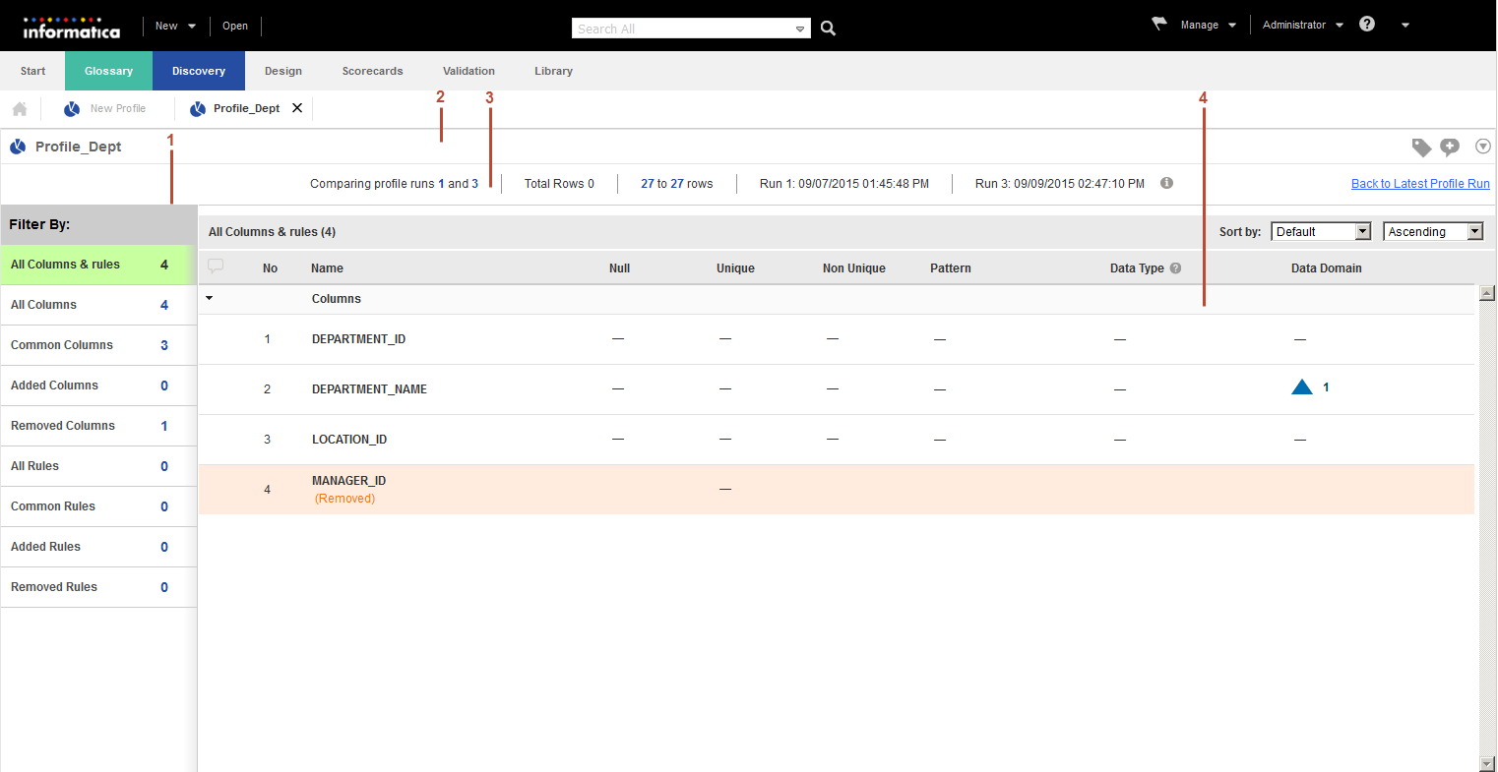This screenshot has height=772, width=1498.
Task: Click the Data Type help icon
Action: click(x=1175, y=268)
